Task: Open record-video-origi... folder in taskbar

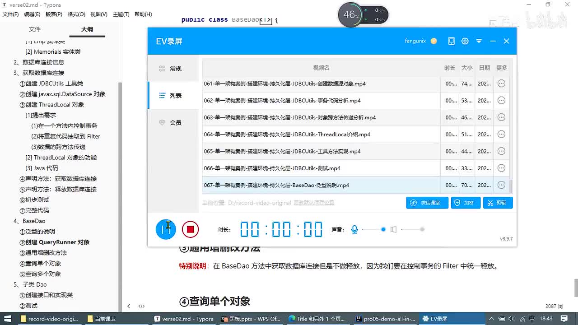Action: coord(49,319)
